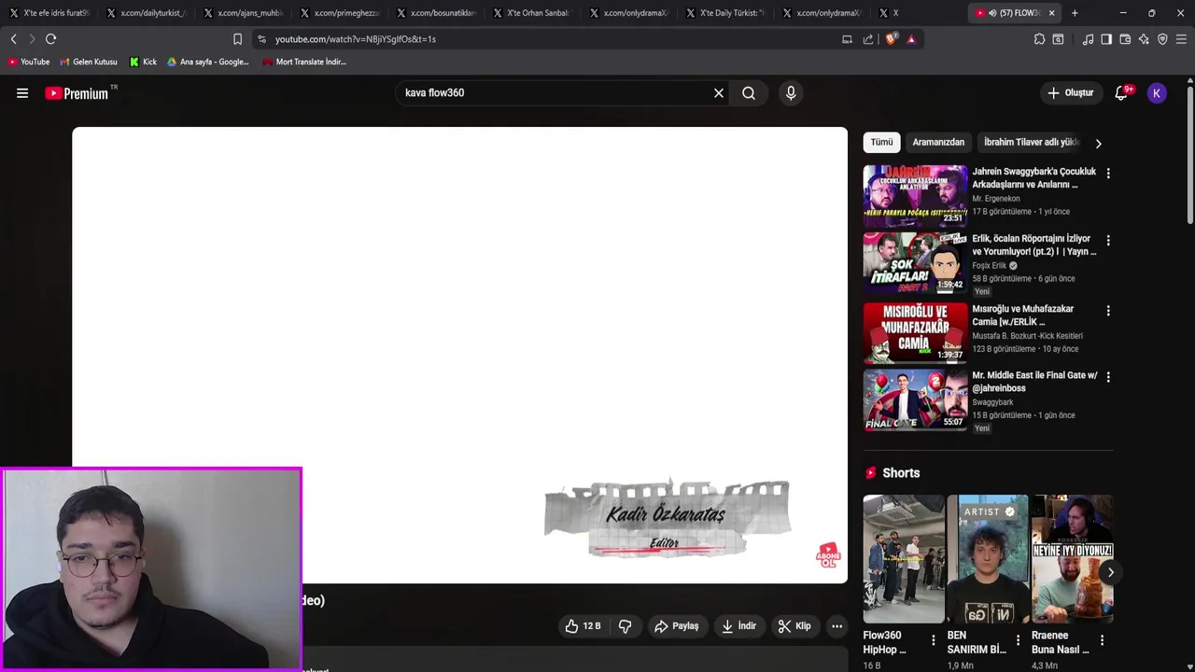This screenshot has height=672, width=1195.
Task: Click the browser address bar URL
Action: [355, 39]
